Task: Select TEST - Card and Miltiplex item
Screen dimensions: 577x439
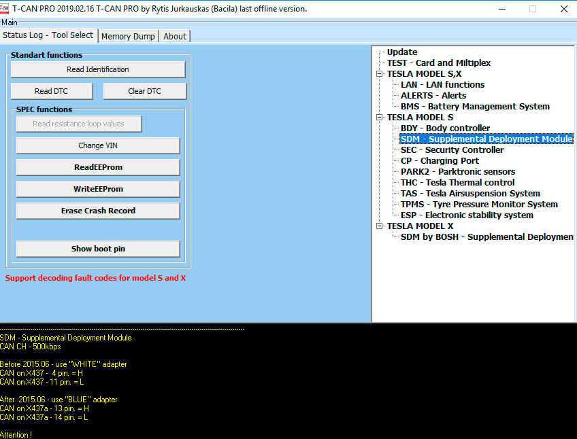Action: (x=439, y=63)
